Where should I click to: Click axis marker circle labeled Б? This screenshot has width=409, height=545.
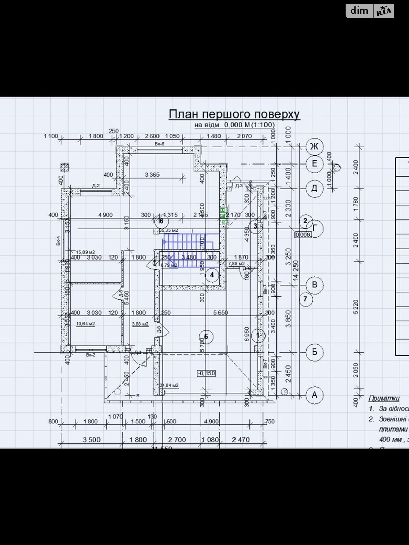coord(314,352)
